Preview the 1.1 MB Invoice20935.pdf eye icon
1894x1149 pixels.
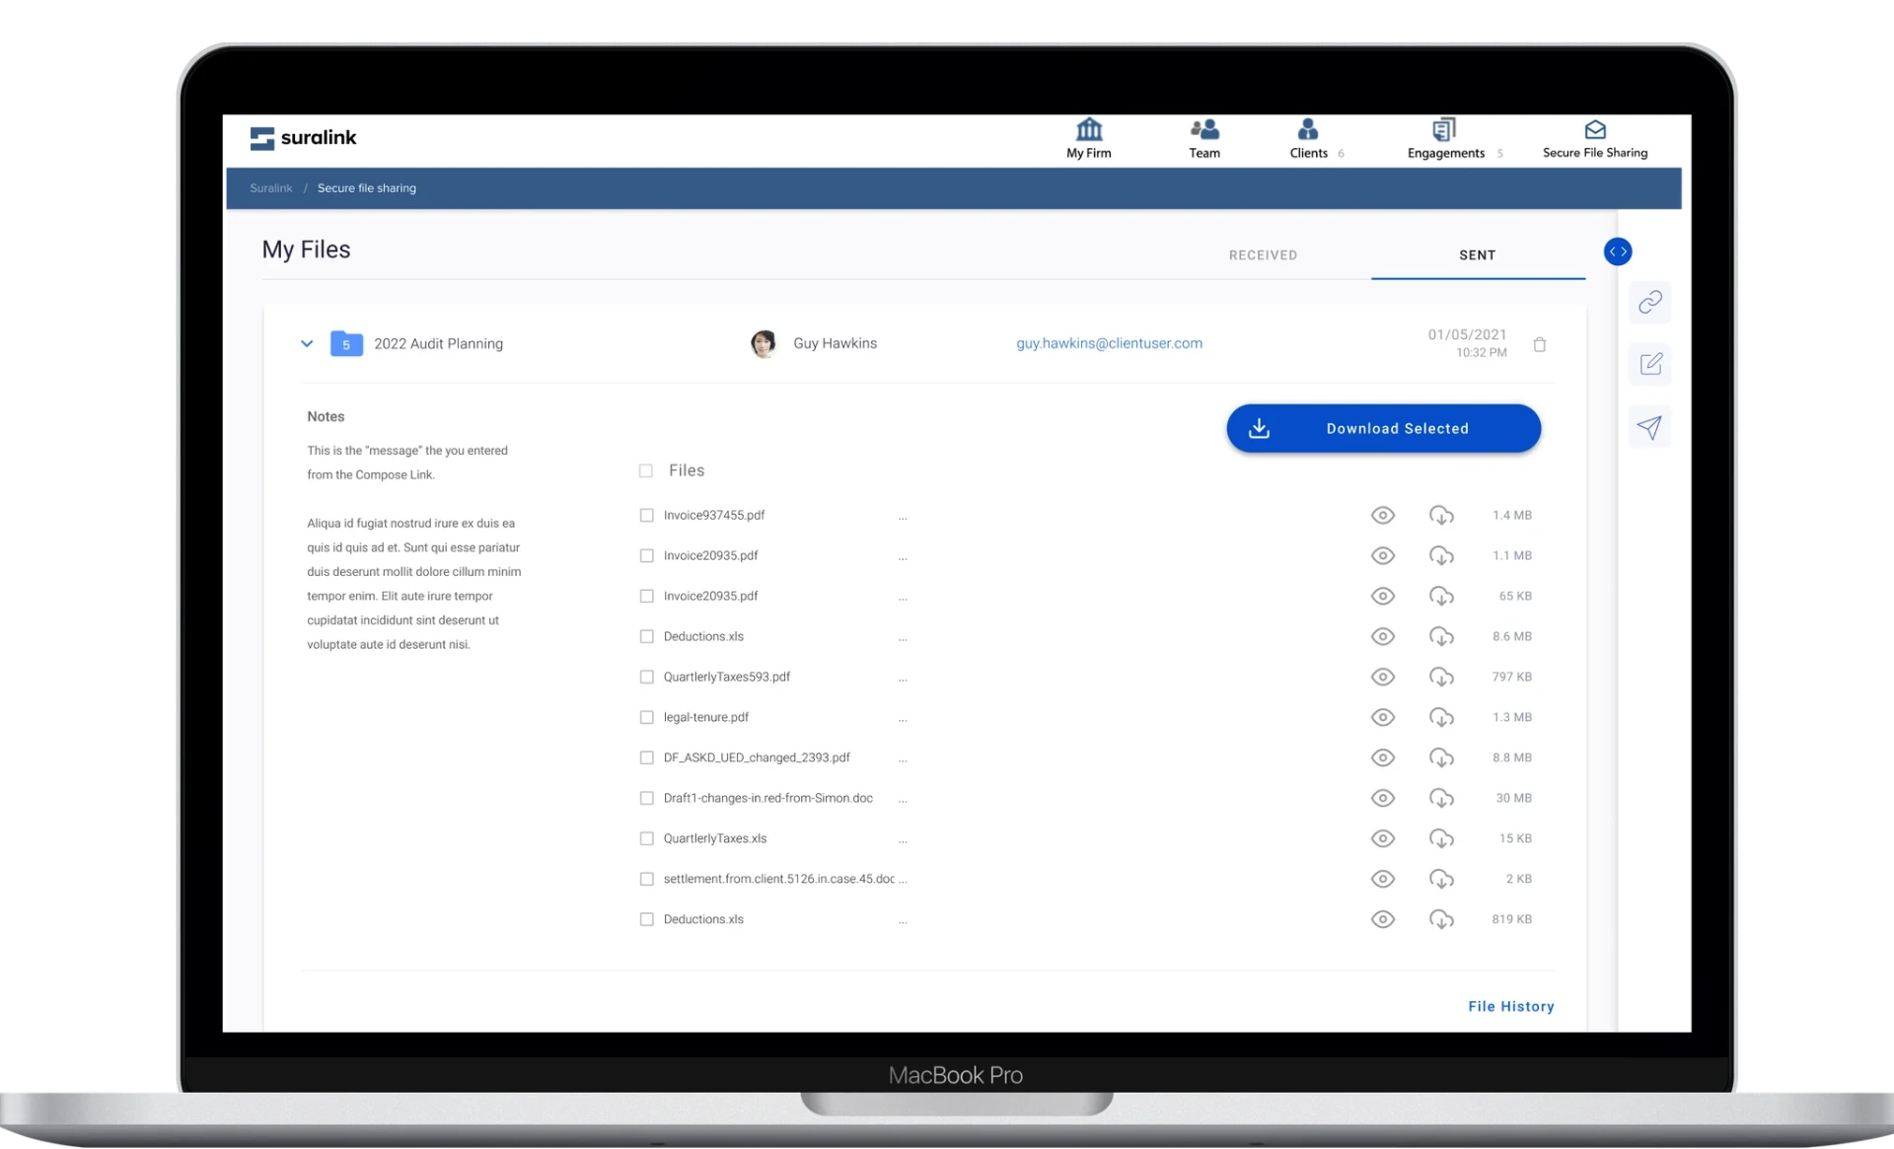point(1383,555)
